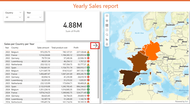Click red diamond icon in 2023 Germany row
Screen dimensions: 190x104
[x=88, y=77]
